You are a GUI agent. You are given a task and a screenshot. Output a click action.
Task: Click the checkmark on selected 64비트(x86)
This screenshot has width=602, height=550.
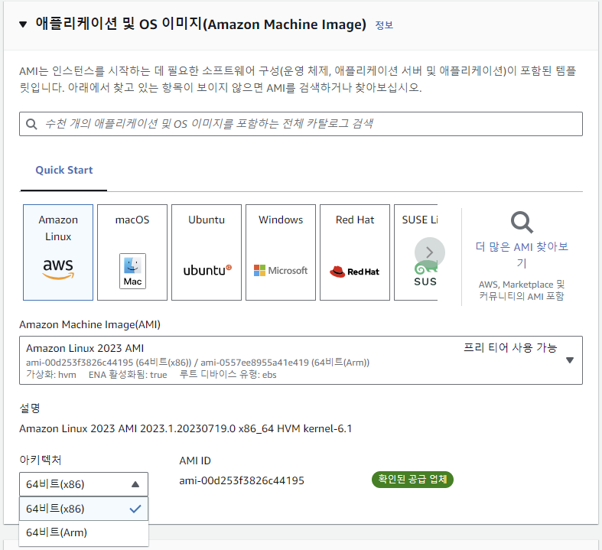pyautogui.click(x=135, y=509)
